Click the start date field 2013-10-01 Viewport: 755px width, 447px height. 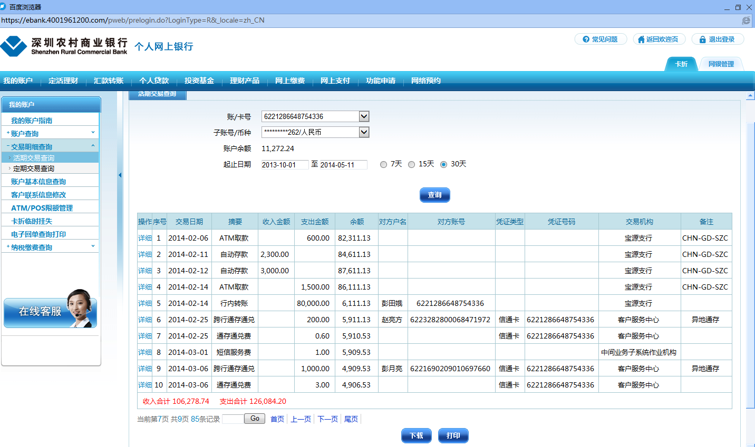285,165
